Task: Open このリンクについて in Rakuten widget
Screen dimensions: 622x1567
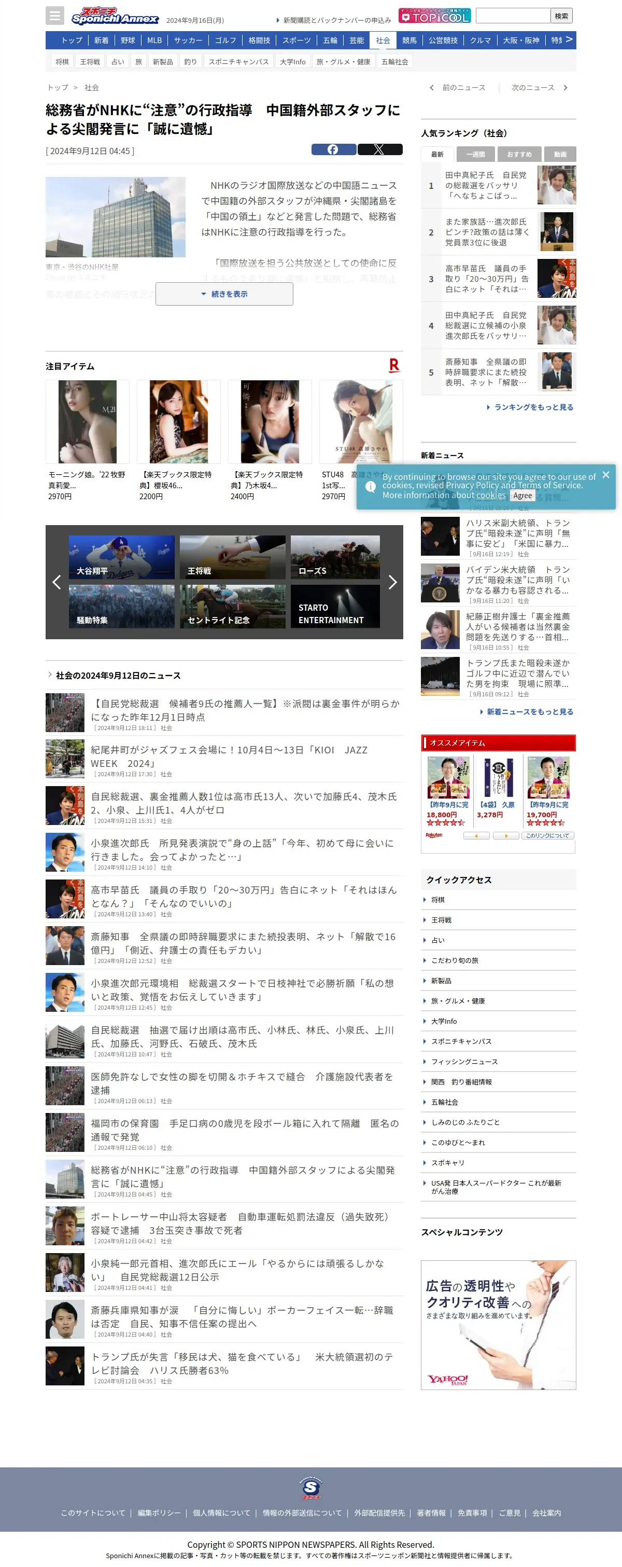Action: click(x=548, y=836)
